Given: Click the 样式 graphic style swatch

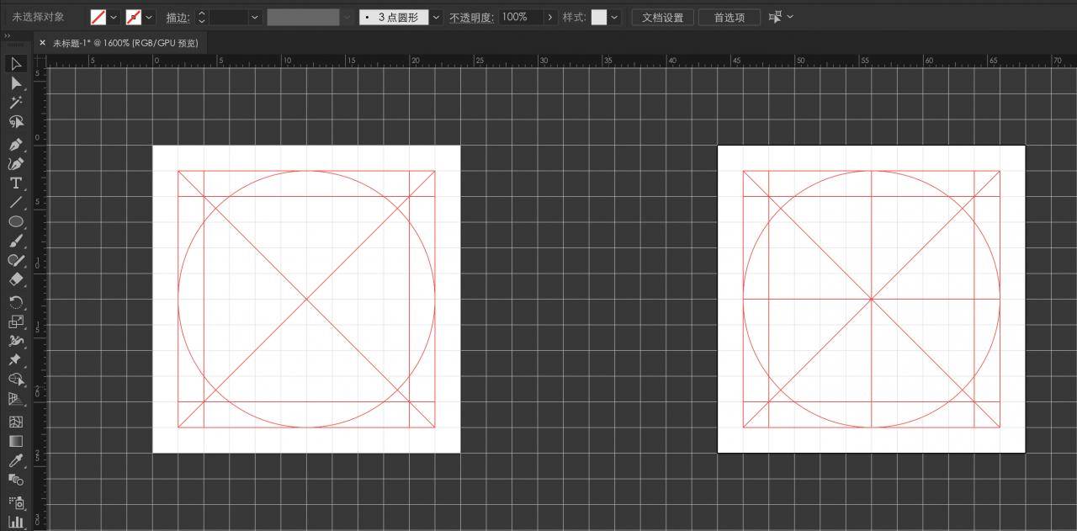Looking at the screenshot, I should click(x=599, y=17).
